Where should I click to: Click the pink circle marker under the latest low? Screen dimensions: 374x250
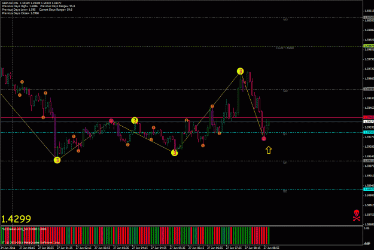263,139
